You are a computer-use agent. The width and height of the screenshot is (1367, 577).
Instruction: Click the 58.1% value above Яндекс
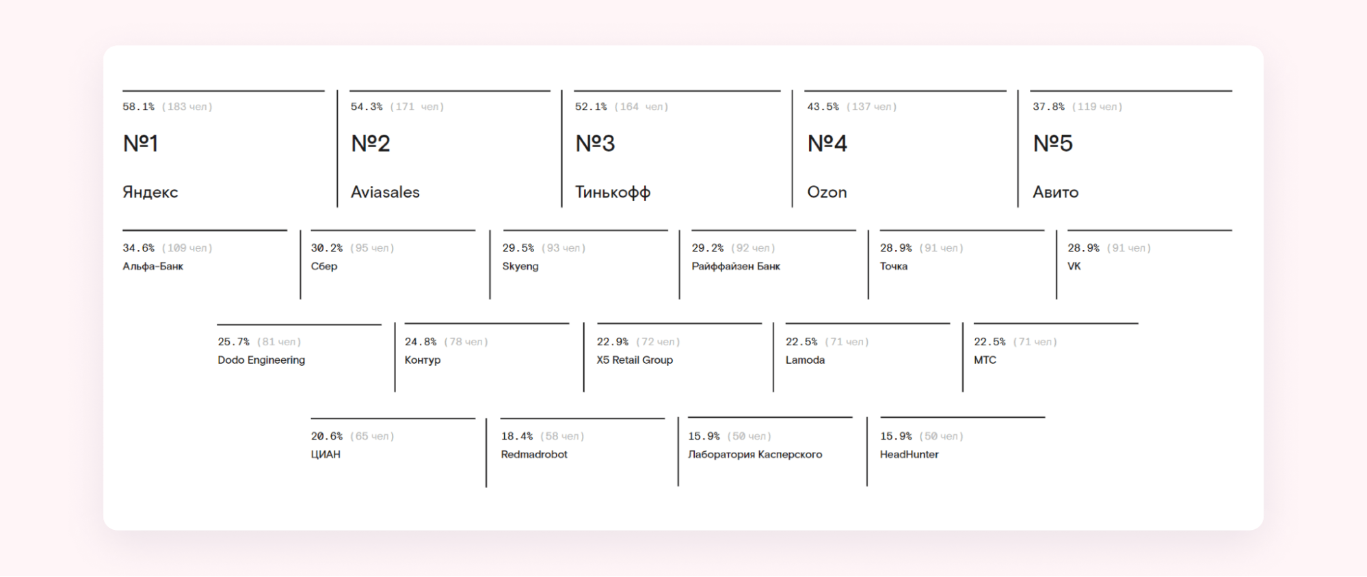click(138, 107)
